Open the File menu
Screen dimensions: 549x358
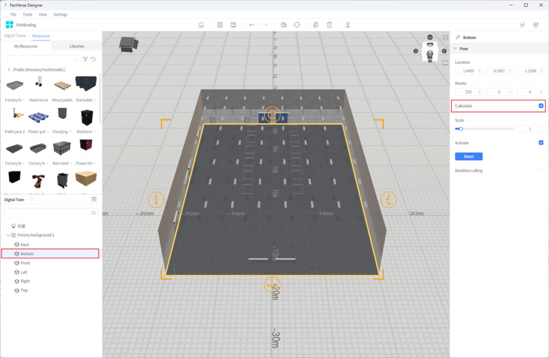click(x=13, y=14)
